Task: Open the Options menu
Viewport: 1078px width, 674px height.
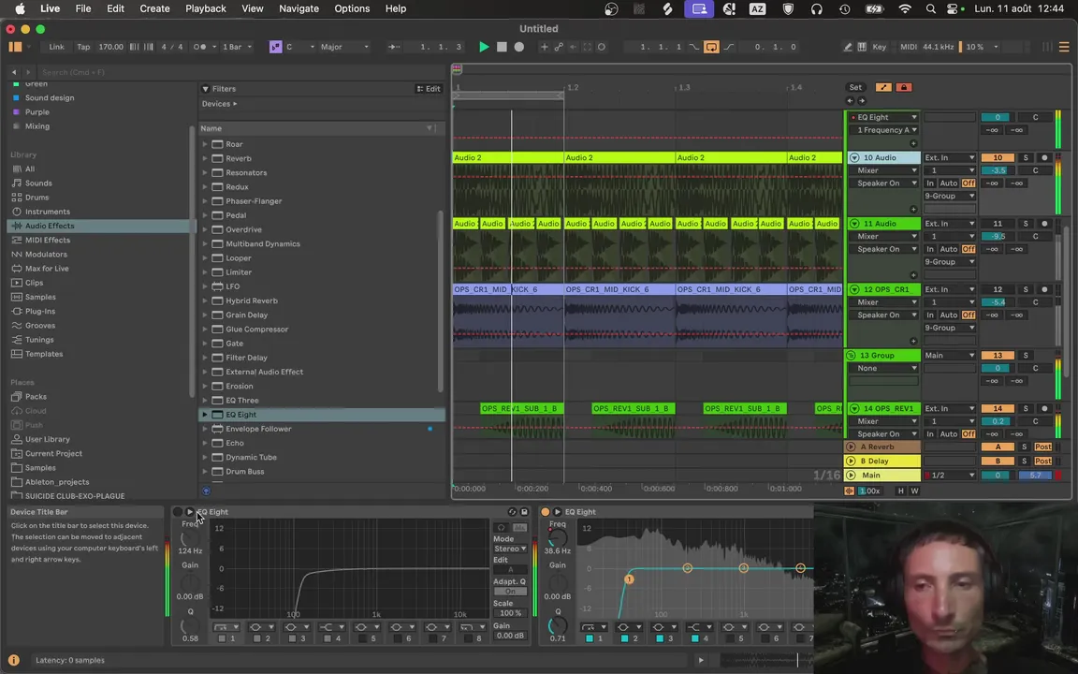Action: point(352,9)
